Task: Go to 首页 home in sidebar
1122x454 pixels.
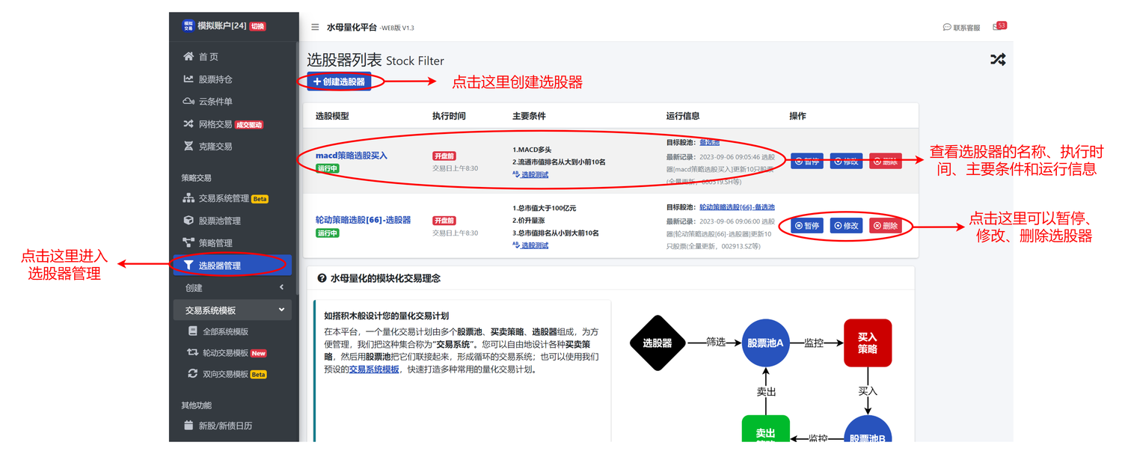Action: [x=208, y=57]
